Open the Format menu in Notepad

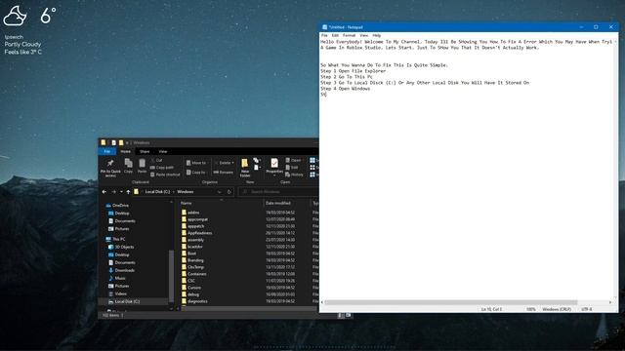(x=349, y=35)
